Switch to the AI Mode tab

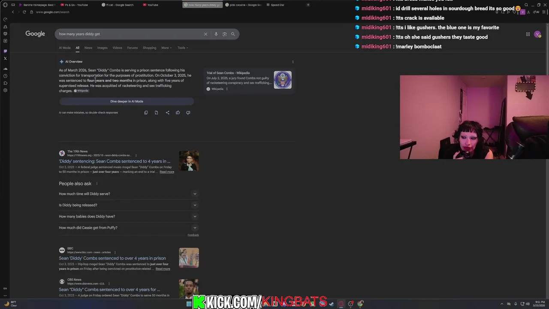coord(65,48)
